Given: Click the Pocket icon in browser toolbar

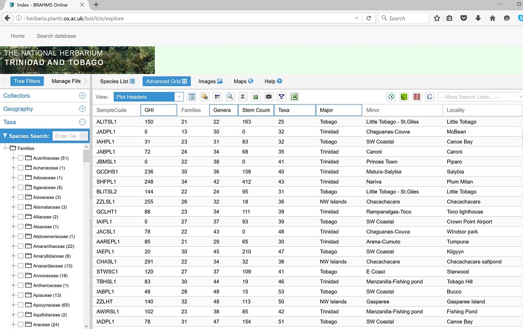Looking at the screenshot, I should pos(464,19).
